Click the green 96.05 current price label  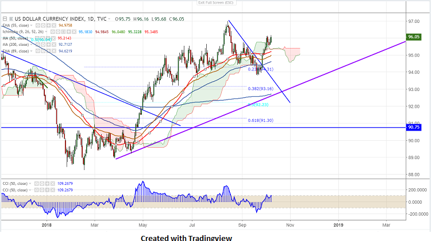pyautogui.click(x=414, y=37)
